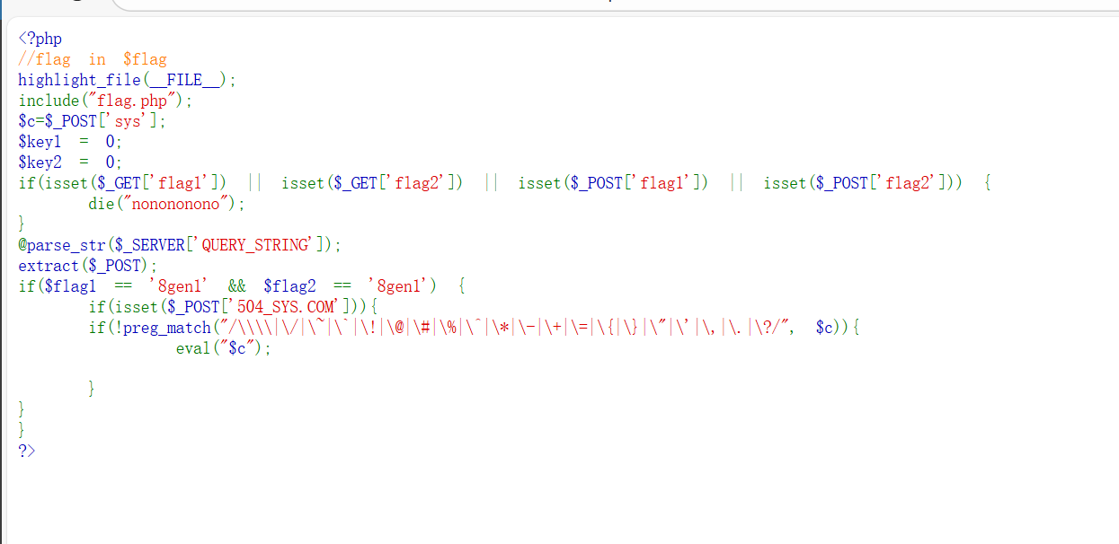Click the eval("$c") statement
1119x544 pixels.
(x=224, y=348)
